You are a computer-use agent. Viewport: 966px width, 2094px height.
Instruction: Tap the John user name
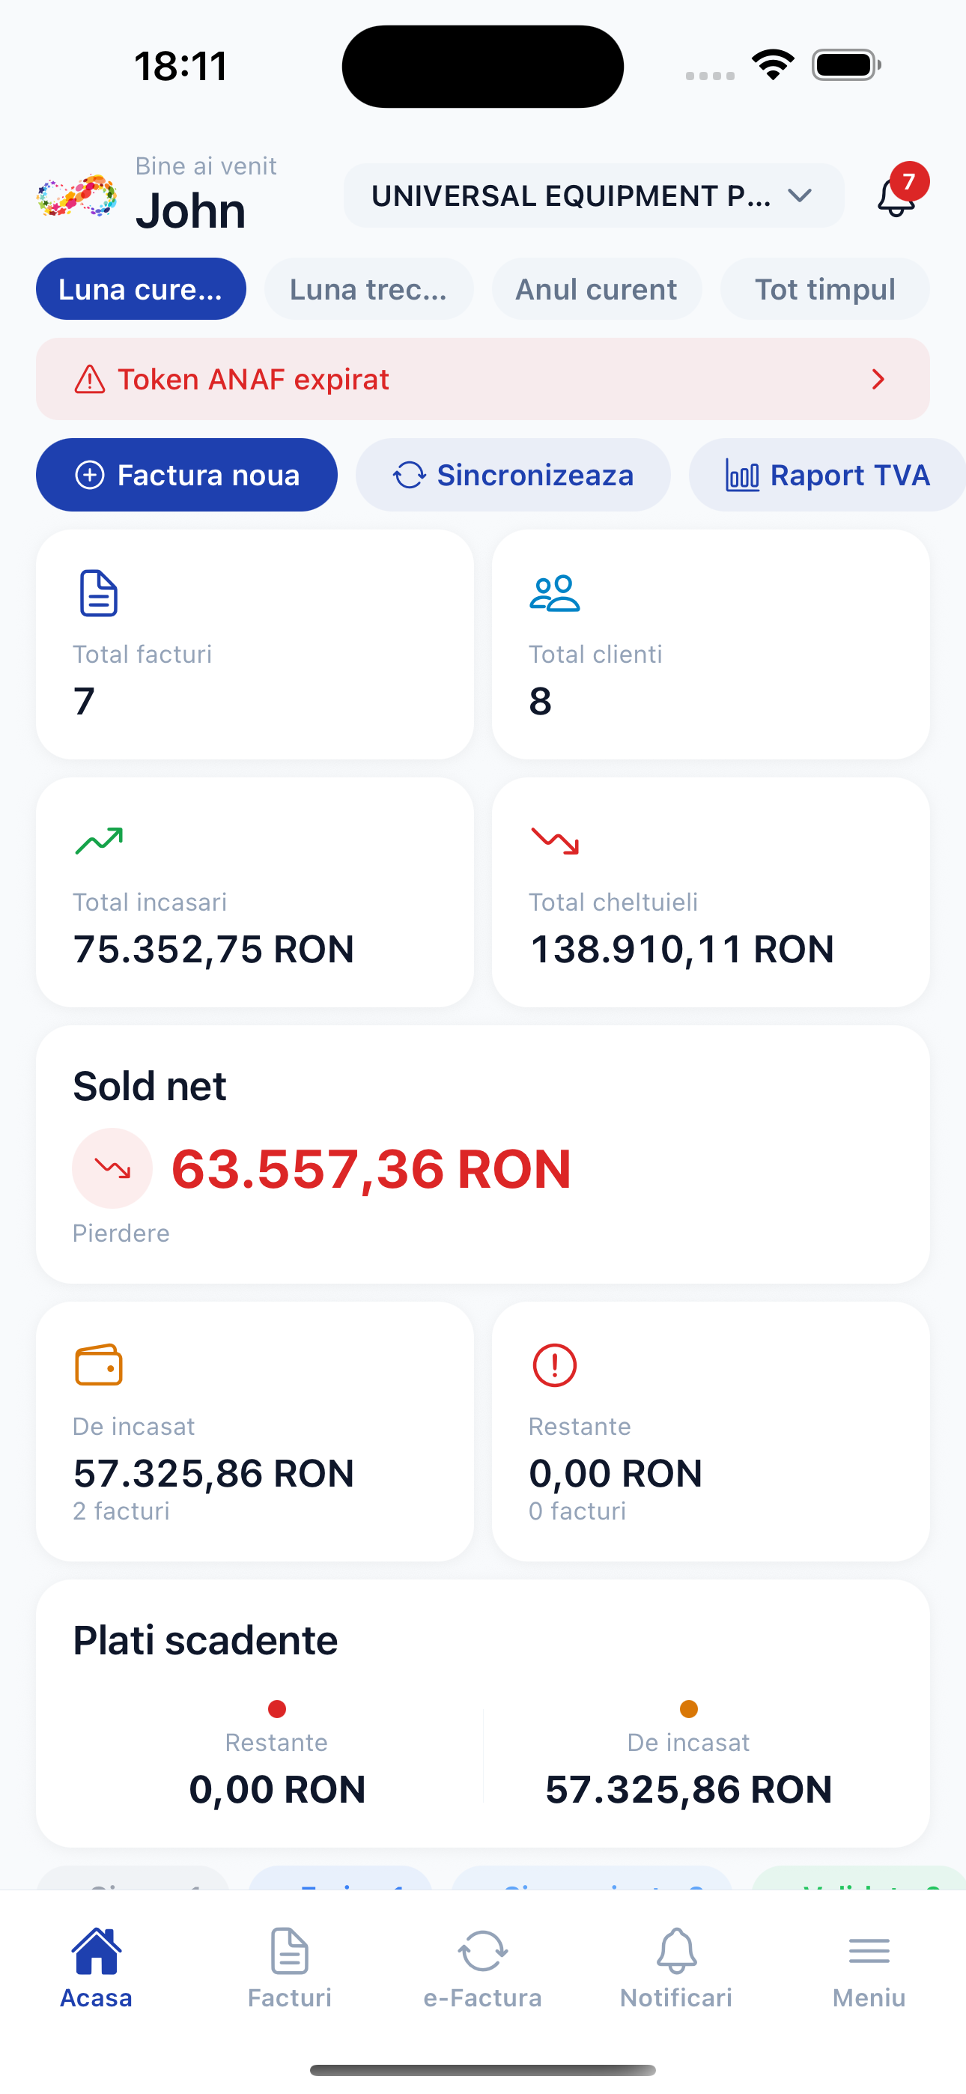pos(190,211)
